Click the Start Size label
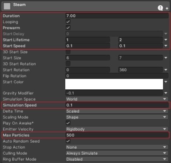Screen dimensions: 171x163 coord(12,58)
